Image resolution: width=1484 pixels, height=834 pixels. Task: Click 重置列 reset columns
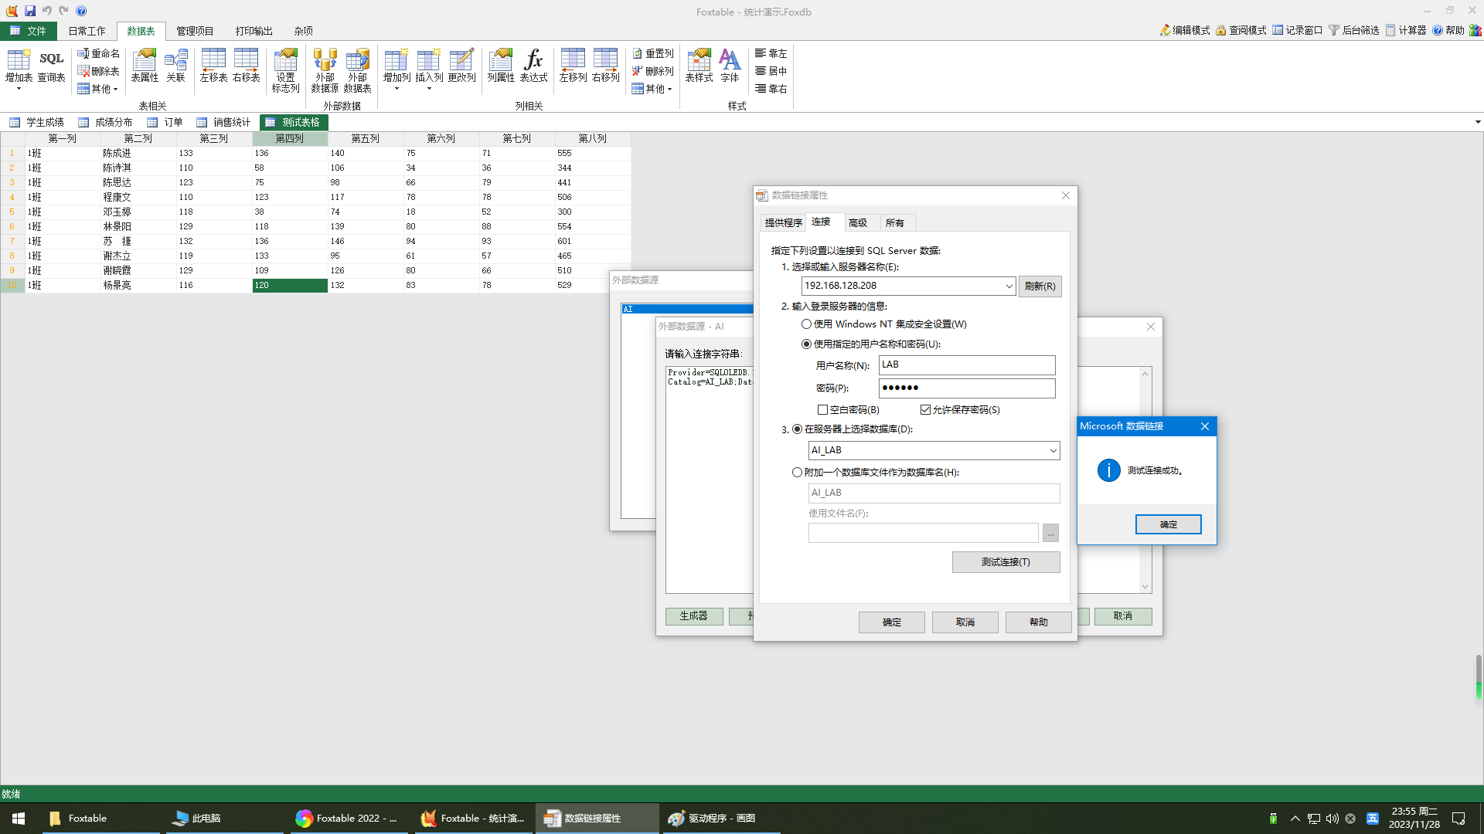click(x=653, y=53)
